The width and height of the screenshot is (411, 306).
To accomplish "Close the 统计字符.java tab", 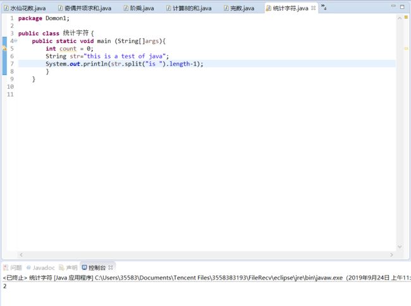I will pyautogui.click(x=313, y=8).
